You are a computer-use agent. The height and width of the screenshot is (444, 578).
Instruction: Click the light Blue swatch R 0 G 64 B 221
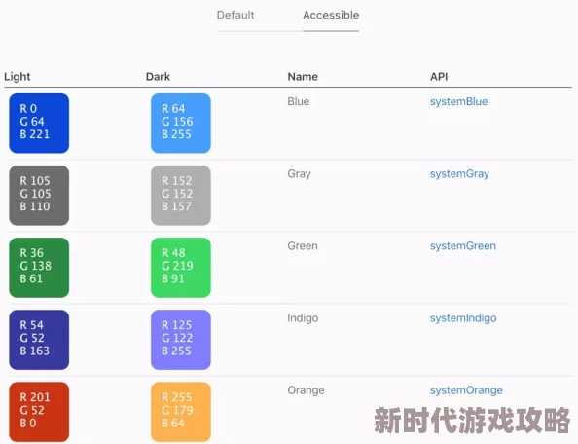[x=39, y=123]
